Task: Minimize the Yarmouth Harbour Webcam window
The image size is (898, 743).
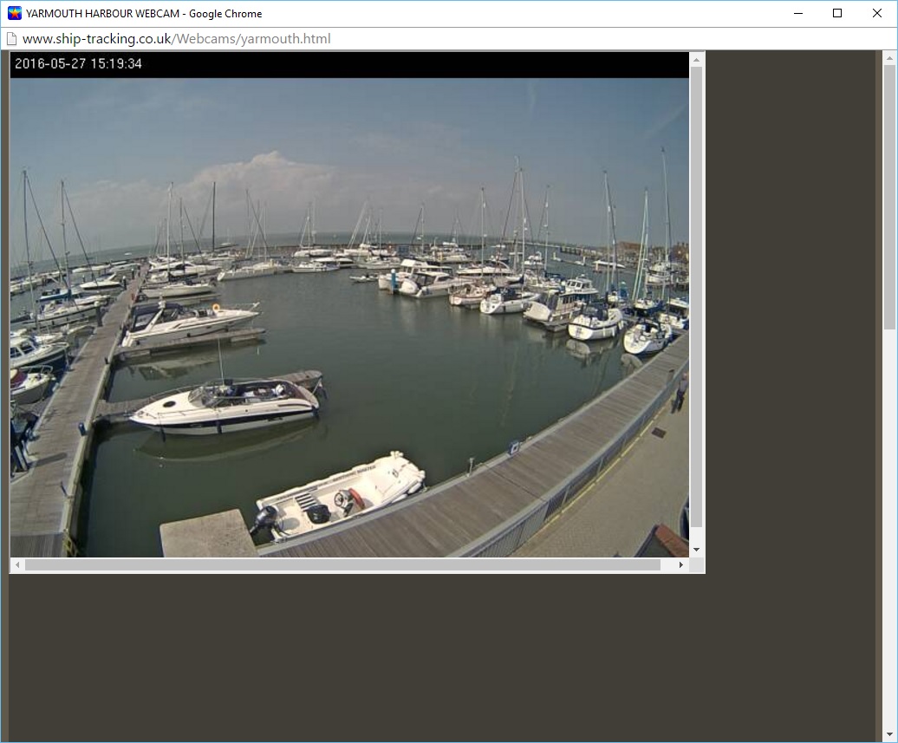Action: point(797,13)
